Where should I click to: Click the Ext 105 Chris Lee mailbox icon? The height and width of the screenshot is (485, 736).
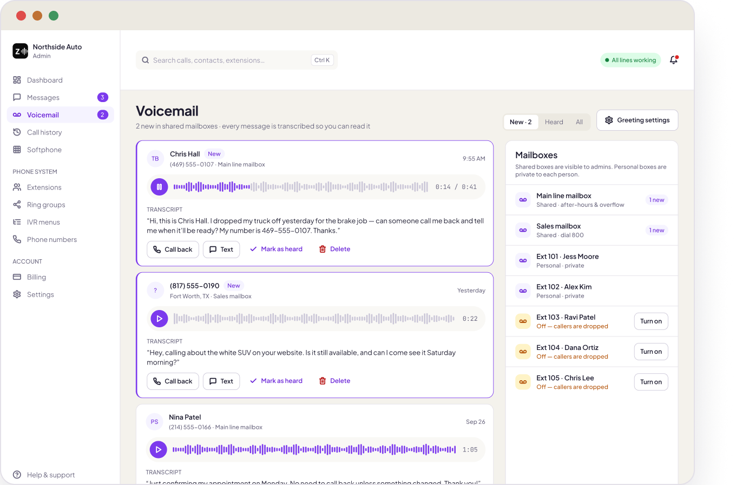(x=523, y=382)
